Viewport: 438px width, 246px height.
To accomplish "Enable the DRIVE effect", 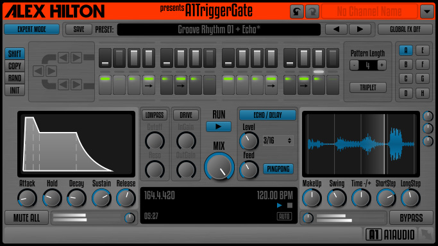I will tap(186, 115).
